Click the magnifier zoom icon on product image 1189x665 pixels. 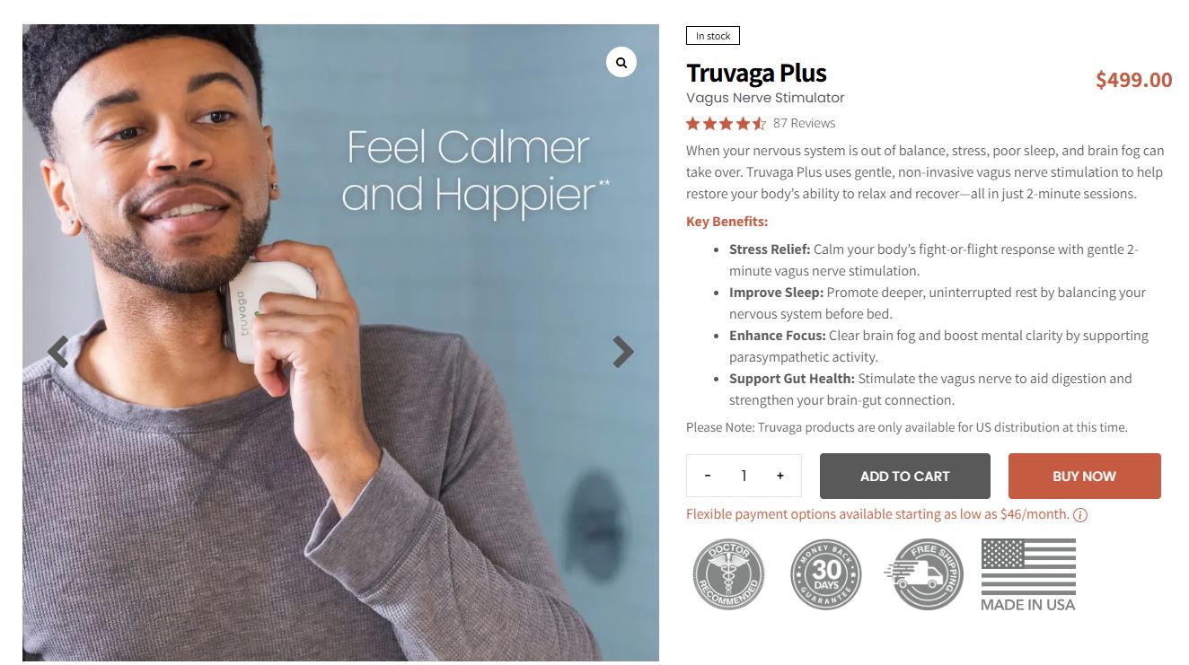pyautogui.click(x=621, y=63)
